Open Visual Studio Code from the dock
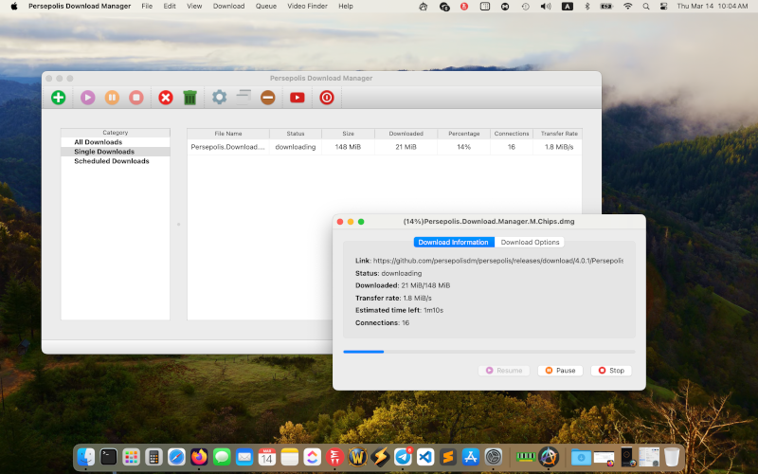 point(425,457)
